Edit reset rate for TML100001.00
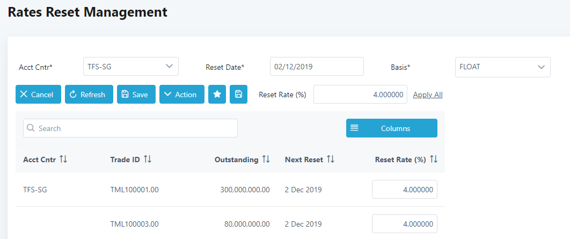Screen dimensions: 570x239 (x=404, y=190)
